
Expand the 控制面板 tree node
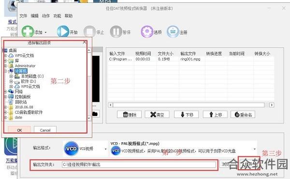coord(5,97)
